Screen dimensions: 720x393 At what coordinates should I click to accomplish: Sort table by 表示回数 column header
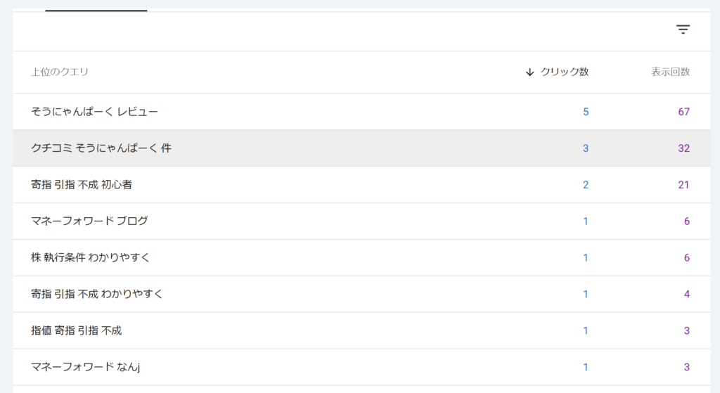[x=670, y=72]
